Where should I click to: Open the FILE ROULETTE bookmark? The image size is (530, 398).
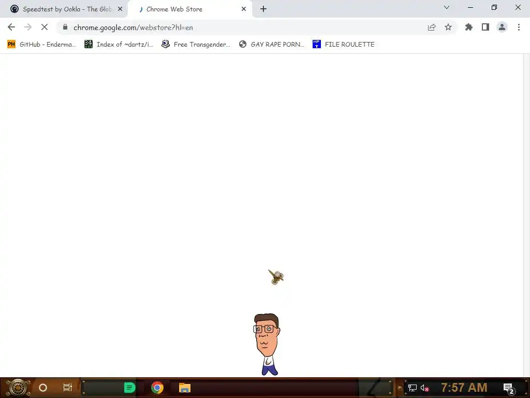[x=344, y=45]
